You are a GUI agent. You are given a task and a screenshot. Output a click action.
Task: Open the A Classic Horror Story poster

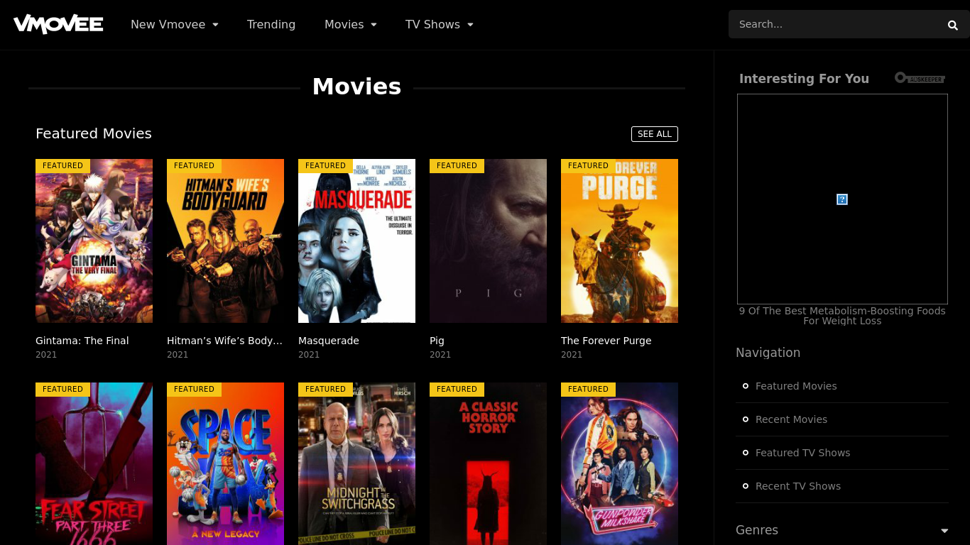pos(488,463)
